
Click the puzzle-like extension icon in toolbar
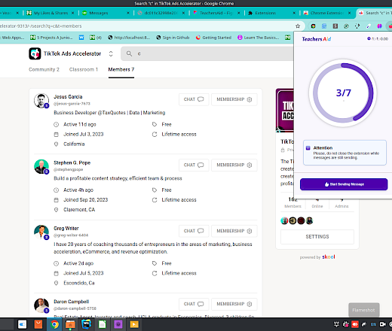pos(357,26)
